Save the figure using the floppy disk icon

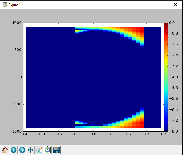pyautogui.click(x=56, y=150)
